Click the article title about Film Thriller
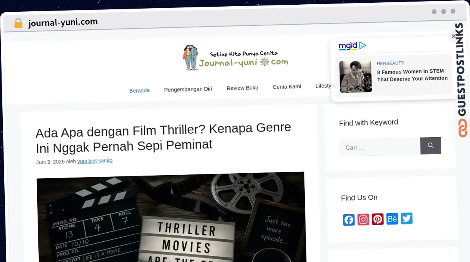This screenshot has height=262, width=470. (163, 137)
